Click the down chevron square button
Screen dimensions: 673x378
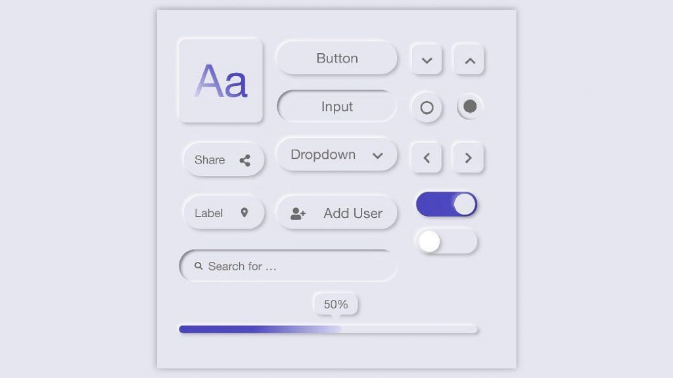click(x=427, y=59)
